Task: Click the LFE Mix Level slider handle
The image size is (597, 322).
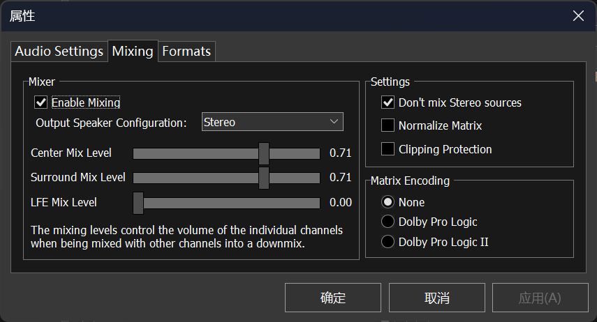Action: (x=138, y=203)
